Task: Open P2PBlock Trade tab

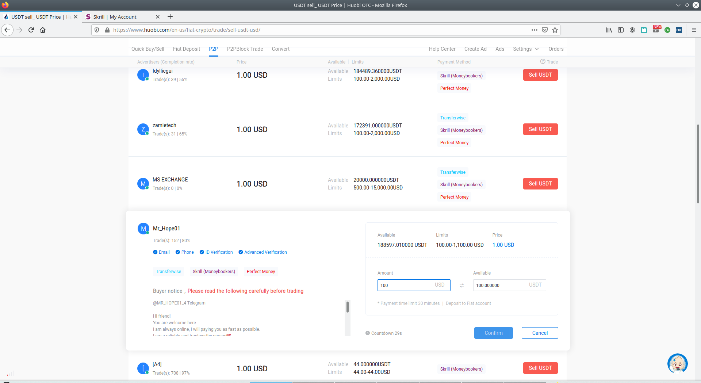Action: pos(245,49)
